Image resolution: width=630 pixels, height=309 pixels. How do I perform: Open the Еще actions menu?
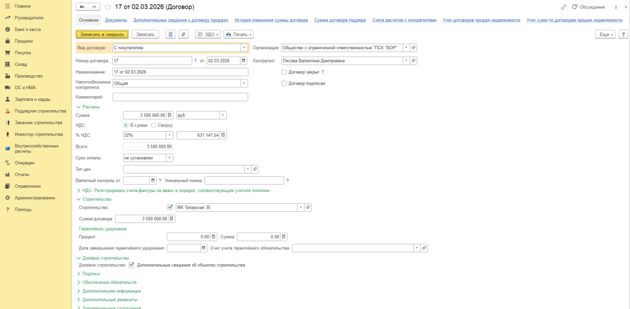[x=605, y=34]
